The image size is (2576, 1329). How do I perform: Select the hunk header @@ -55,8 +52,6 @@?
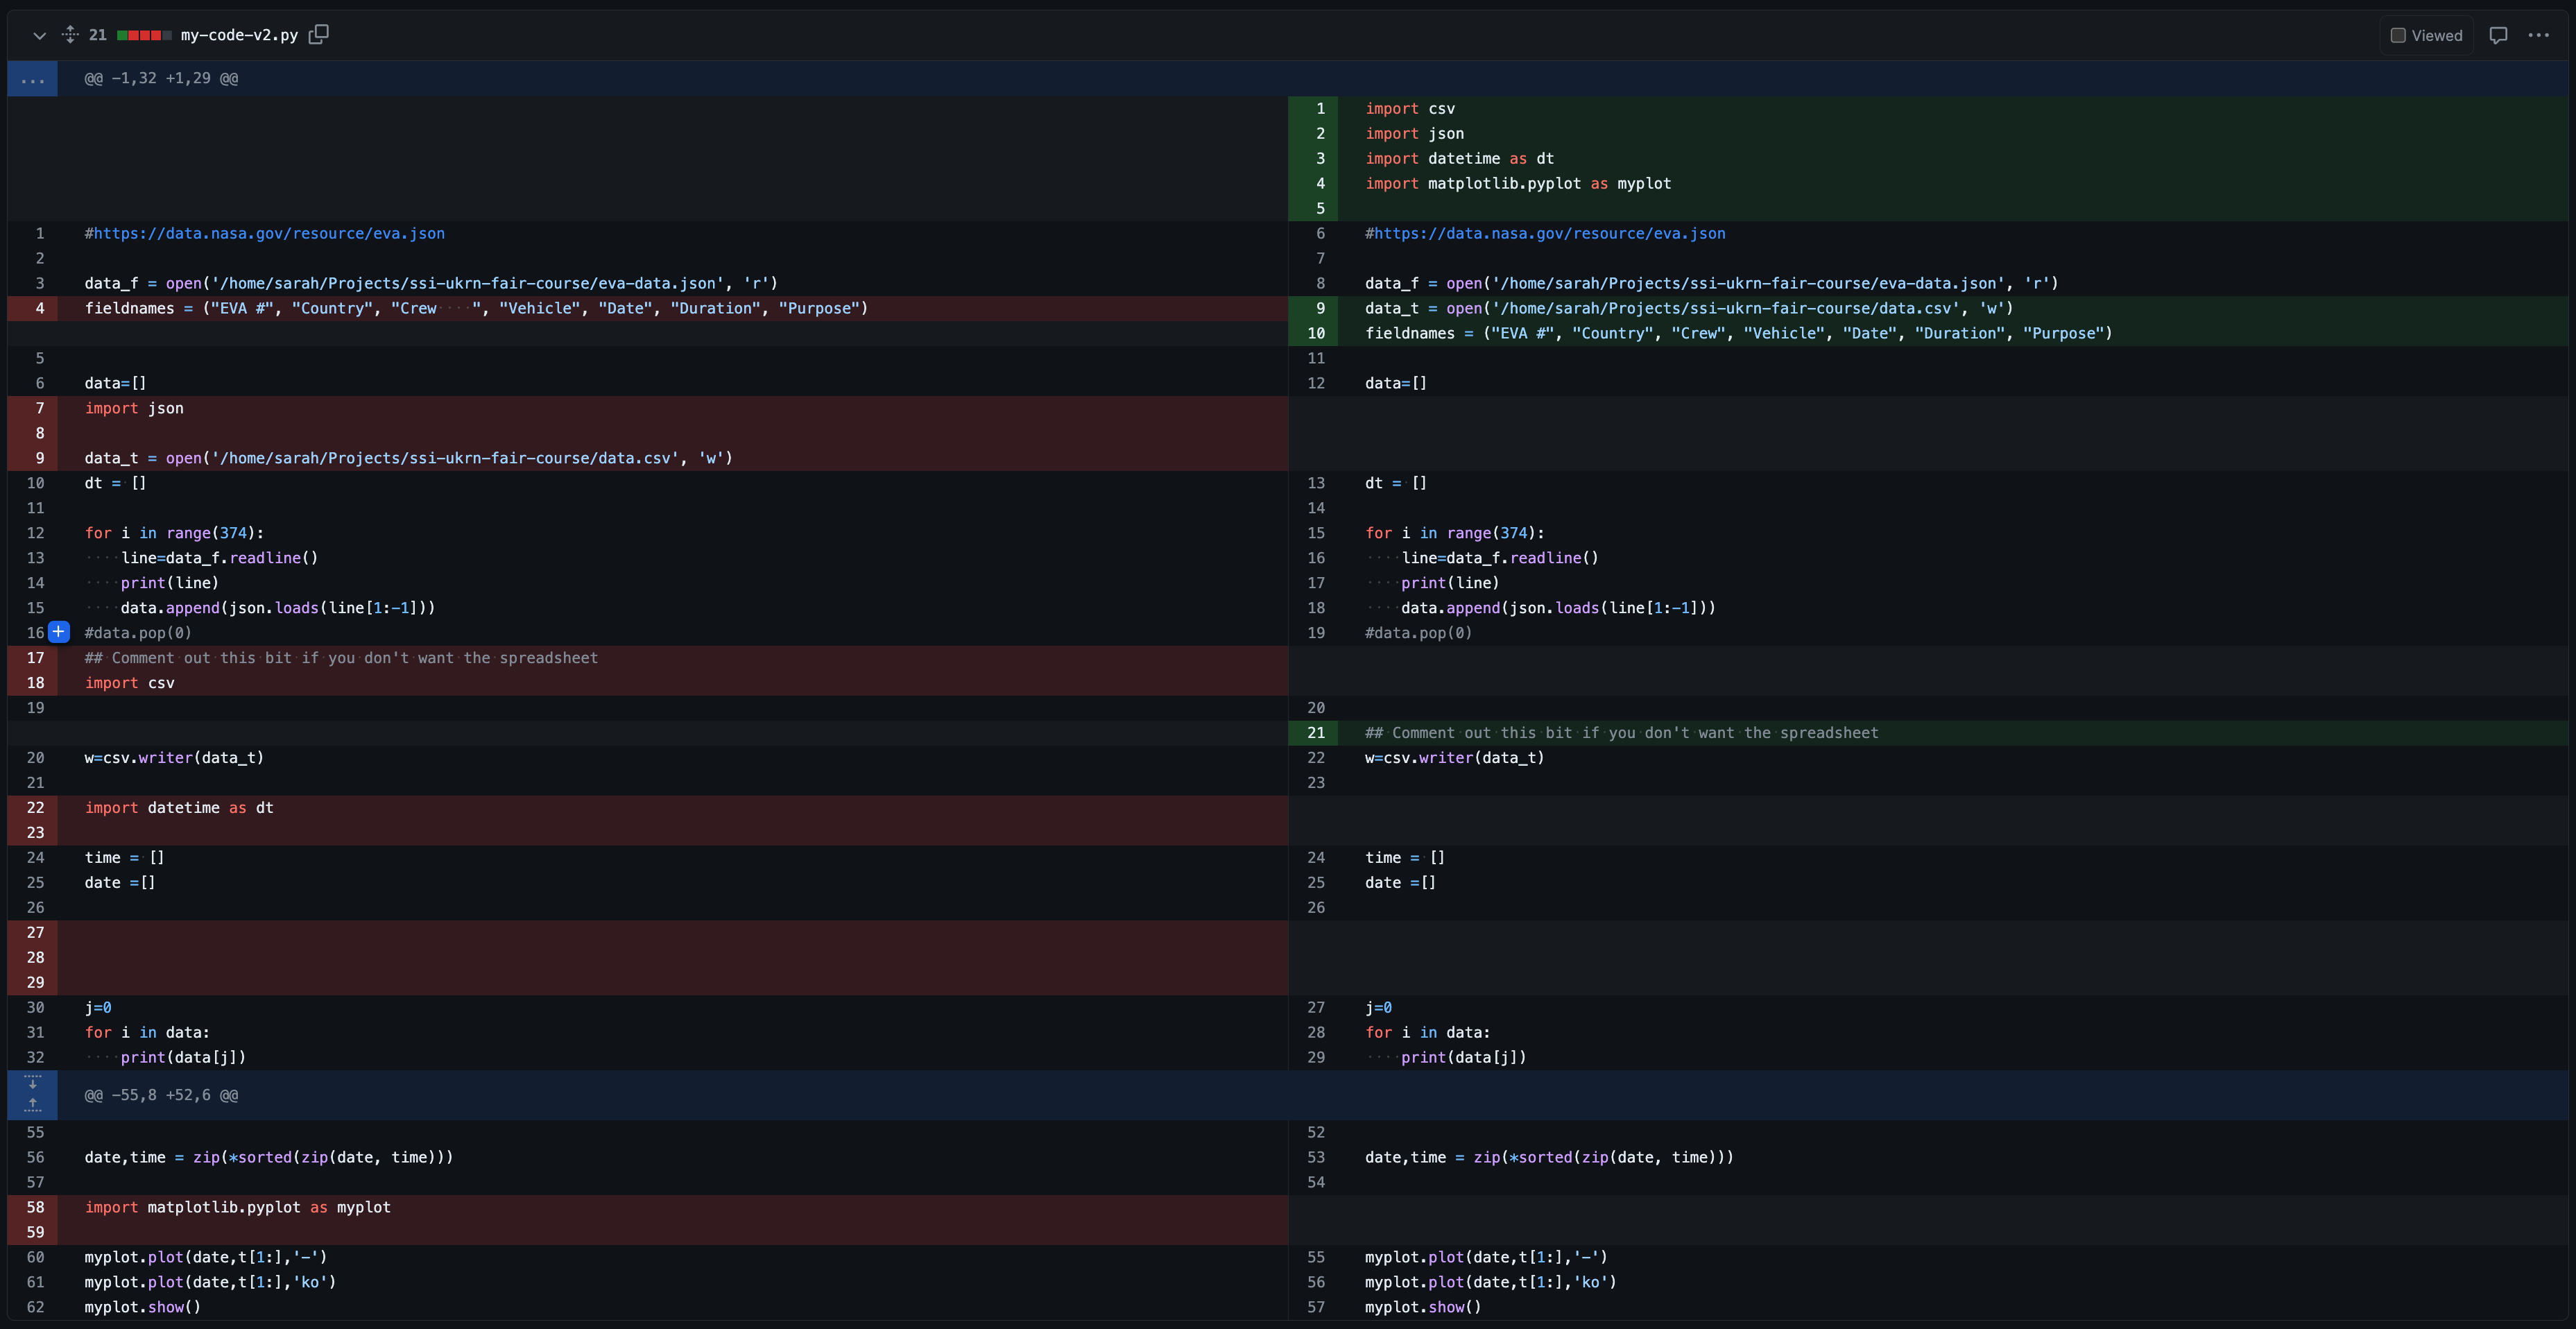point(160,1095)
